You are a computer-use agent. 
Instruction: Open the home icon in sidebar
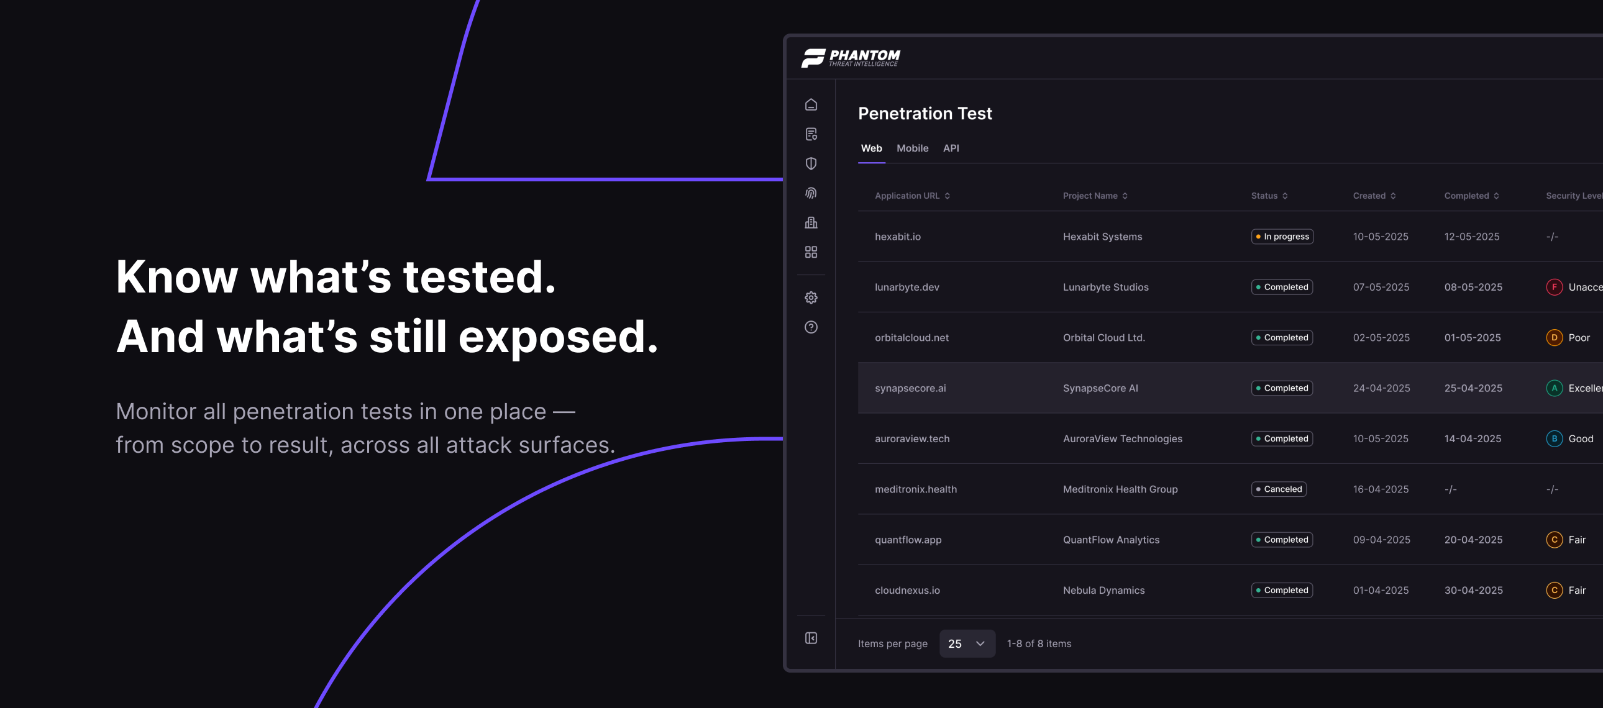coord(811,104)
